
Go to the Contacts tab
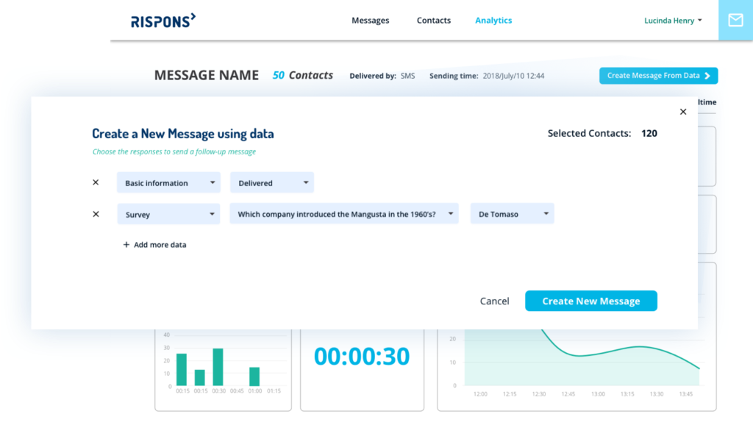click(x=434, y=20)
